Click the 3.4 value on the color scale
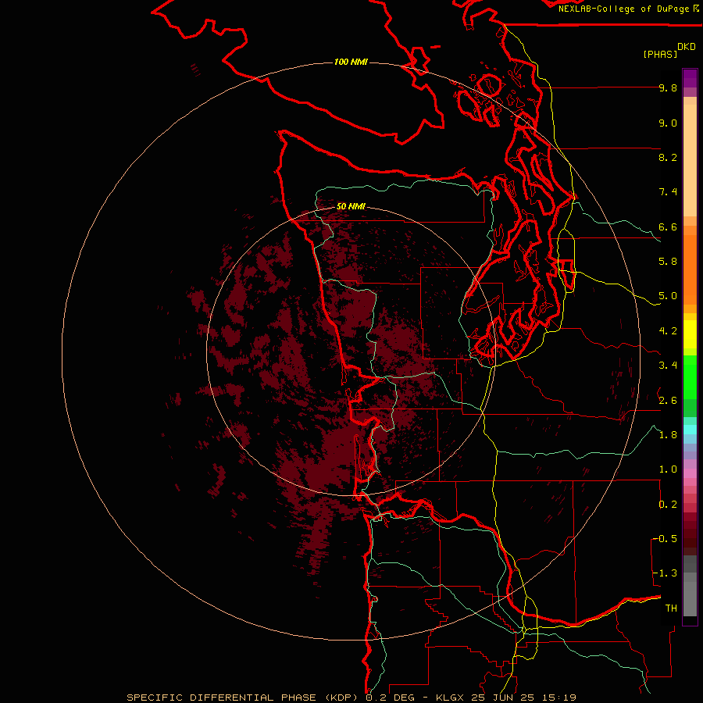The height and width of the screenshot is (703, 703). (x=668, y=366)
